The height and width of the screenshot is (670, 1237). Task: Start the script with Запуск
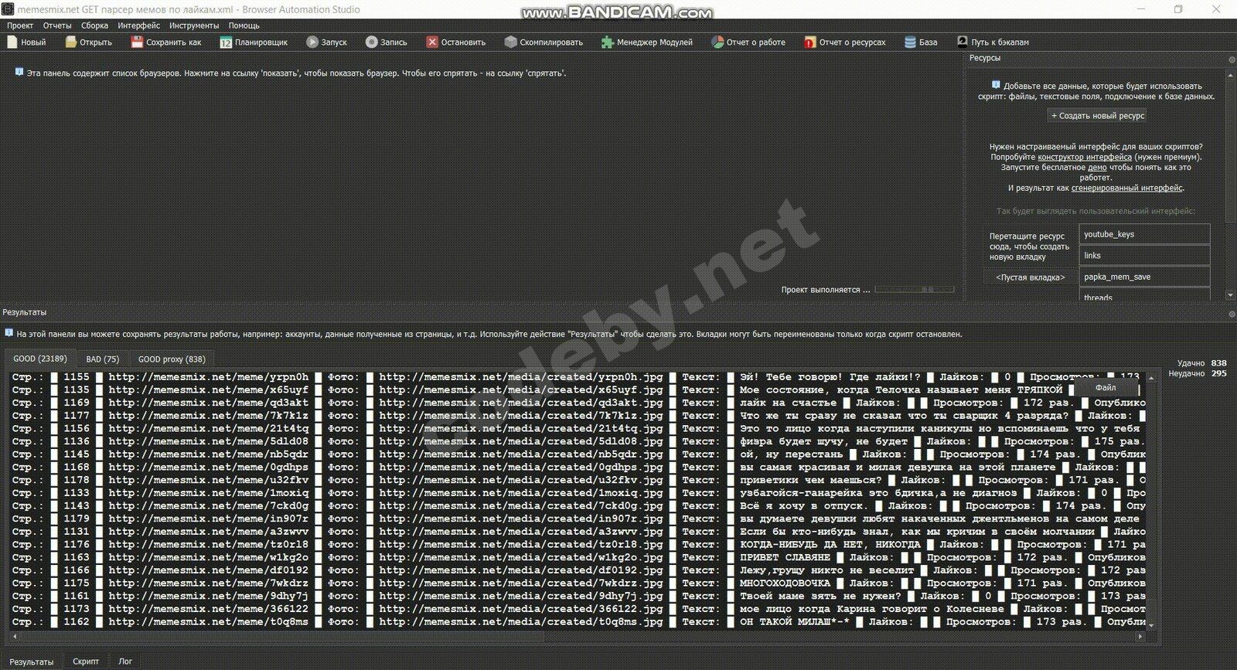326,43
